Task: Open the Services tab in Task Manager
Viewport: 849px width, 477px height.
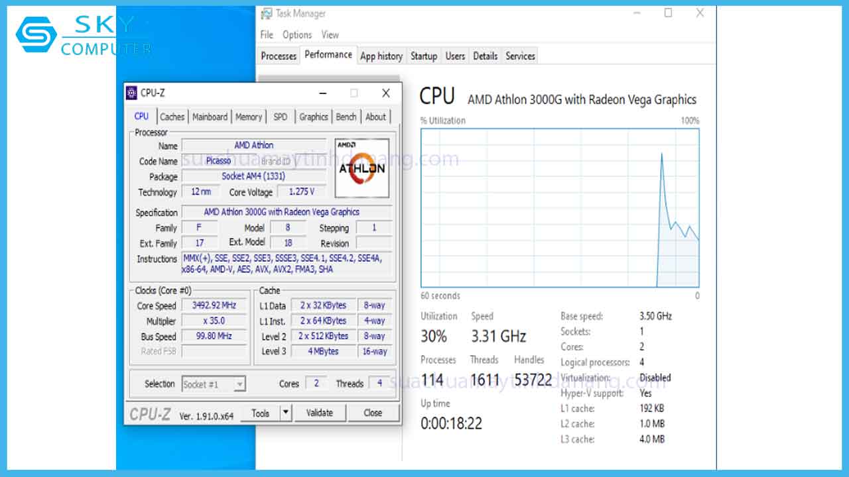Action: point(521,56)
